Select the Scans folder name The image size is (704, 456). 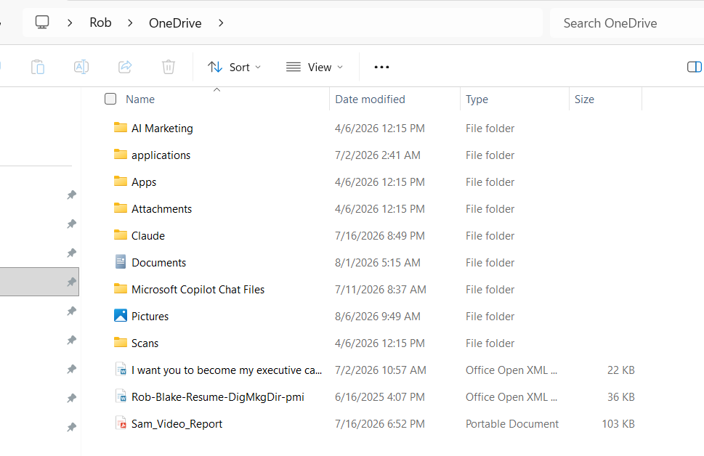pyautogui.click(x=145, y=343)
